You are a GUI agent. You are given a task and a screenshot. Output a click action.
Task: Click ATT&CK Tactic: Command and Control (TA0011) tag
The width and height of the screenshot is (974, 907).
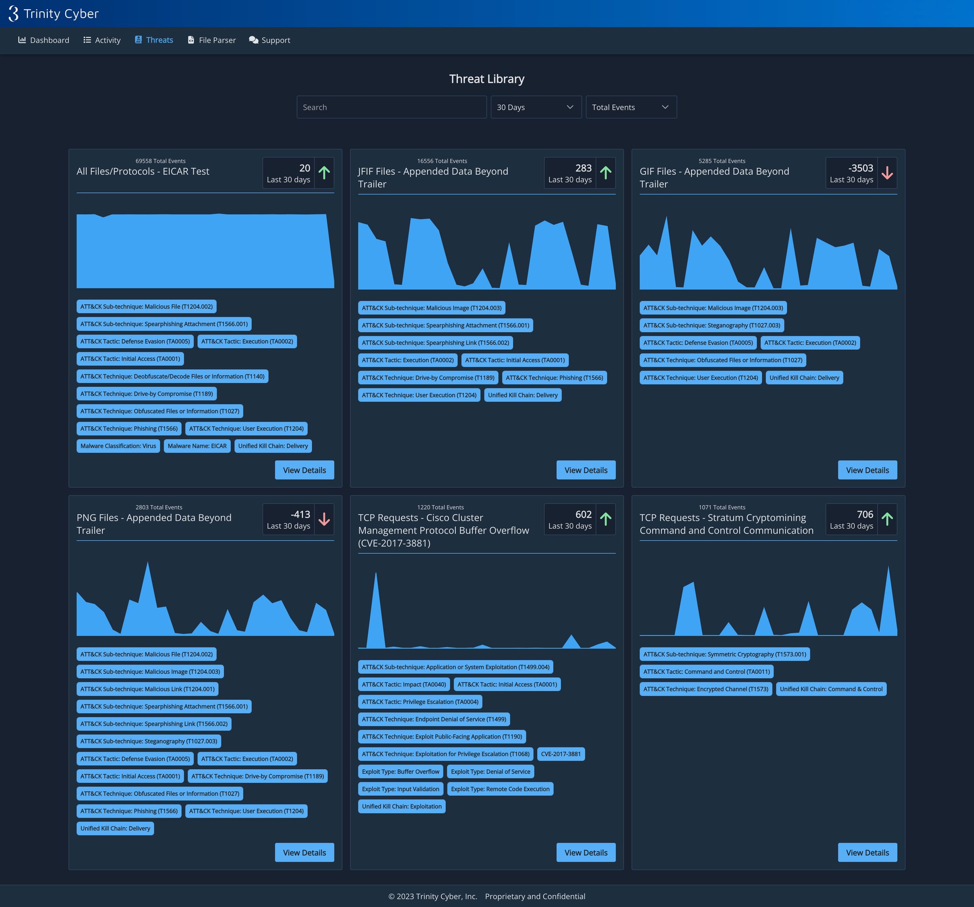pyautogui.click(x=707, y=671)
